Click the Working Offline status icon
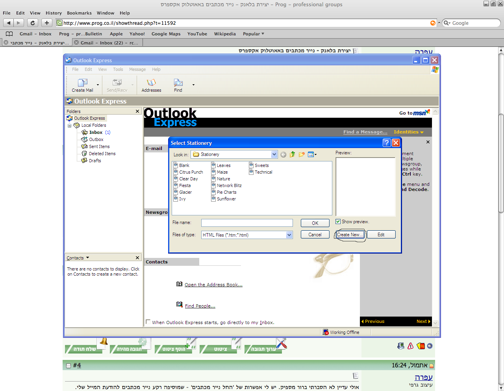This screenshot has width=504, height=391. pos(326,332)
